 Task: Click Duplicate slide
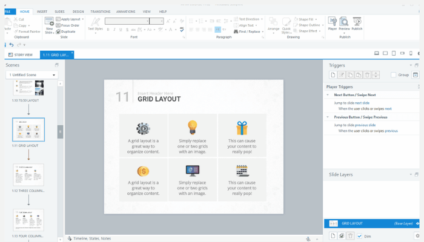[65, 31]
